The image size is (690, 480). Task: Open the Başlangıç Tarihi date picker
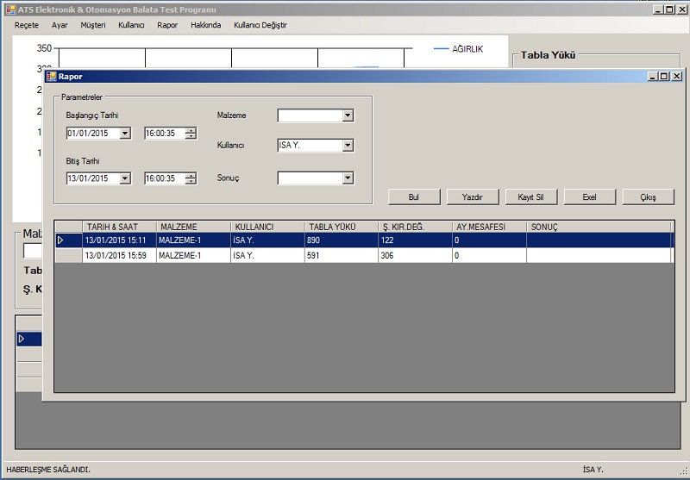125,134
